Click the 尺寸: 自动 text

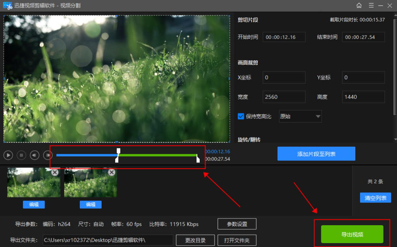point(91,224)
